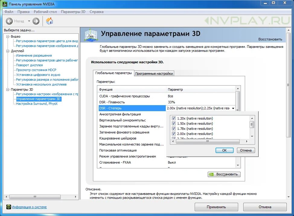The height and width of the screenshot is (216, 294).
Task: Click the bottom Отмена button
Action: pos(265,207)
